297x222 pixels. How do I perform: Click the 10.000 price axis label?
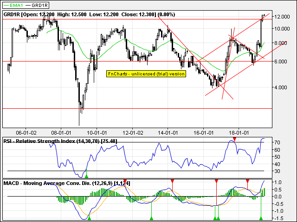point(282,29)
